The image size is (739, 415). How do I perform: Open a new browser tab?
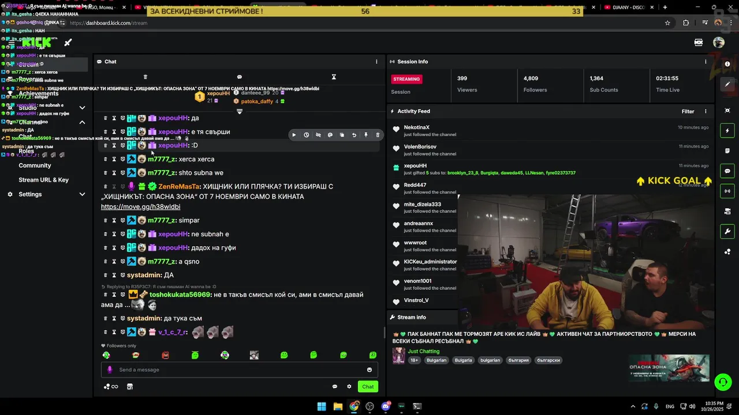click(665, 7)
